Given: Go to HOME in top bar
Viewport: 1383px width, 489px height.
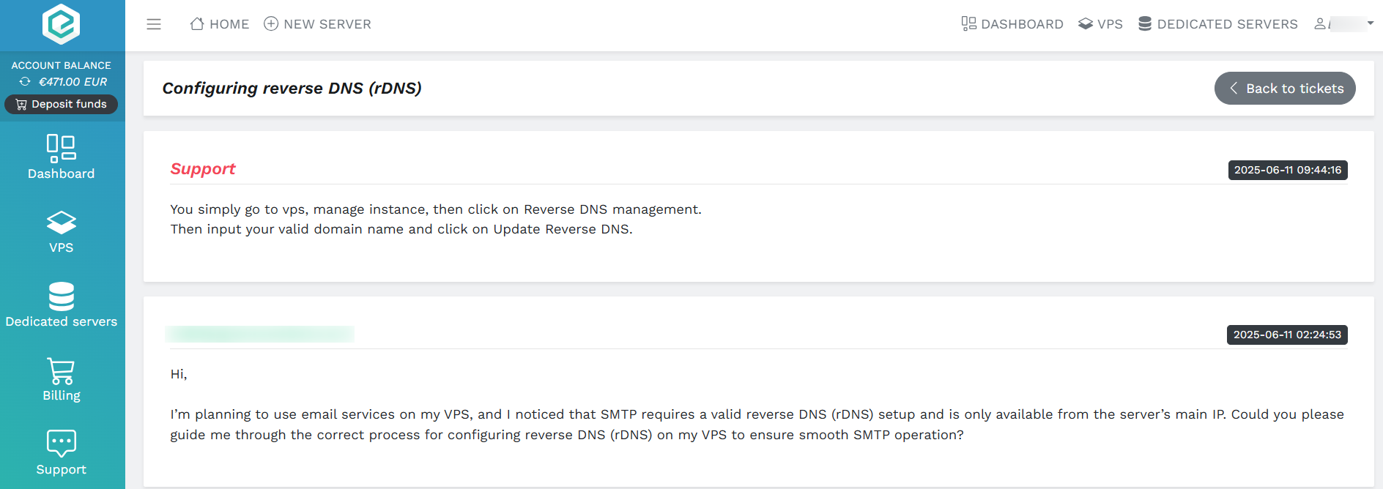Looking at the screenshot, I should point(219,24).
